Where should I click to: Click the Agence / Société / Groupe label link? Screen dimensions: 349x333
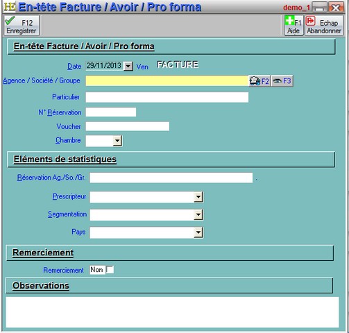[42, 80]
